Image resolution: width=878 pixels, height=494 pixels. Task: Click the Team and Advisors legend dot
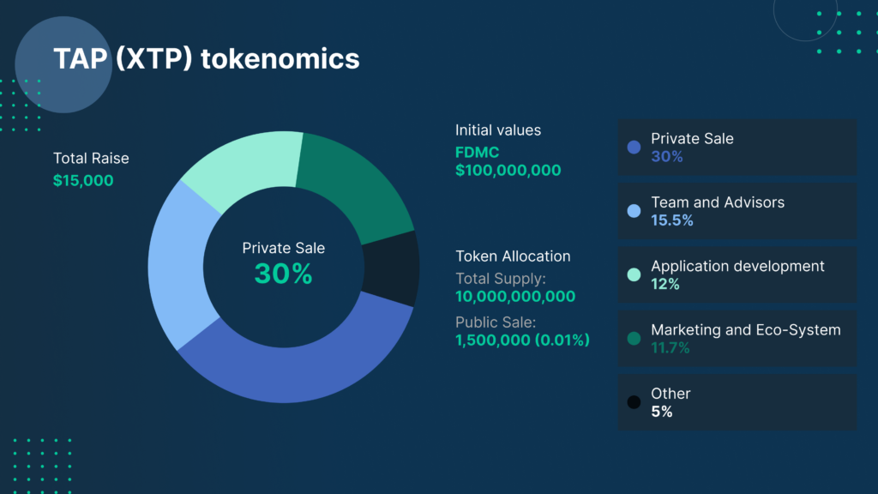pos(634,211)
